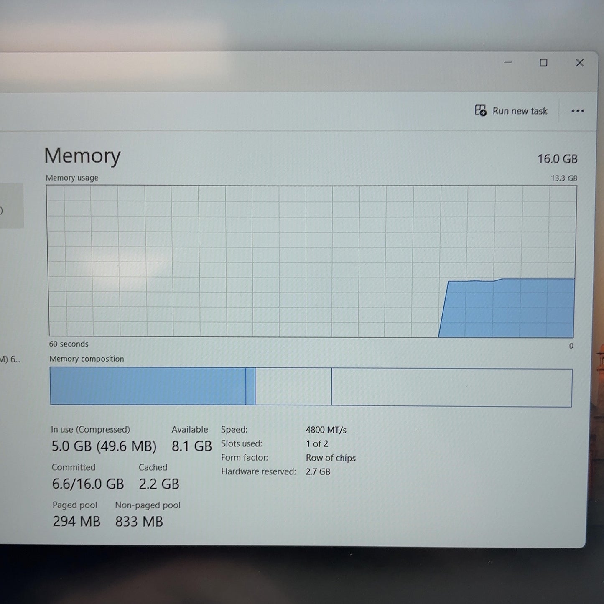This screenshot has height=604, width=604.
Task: Click the 6.6/16.0 GB committed value
Action: coord(88,484)
